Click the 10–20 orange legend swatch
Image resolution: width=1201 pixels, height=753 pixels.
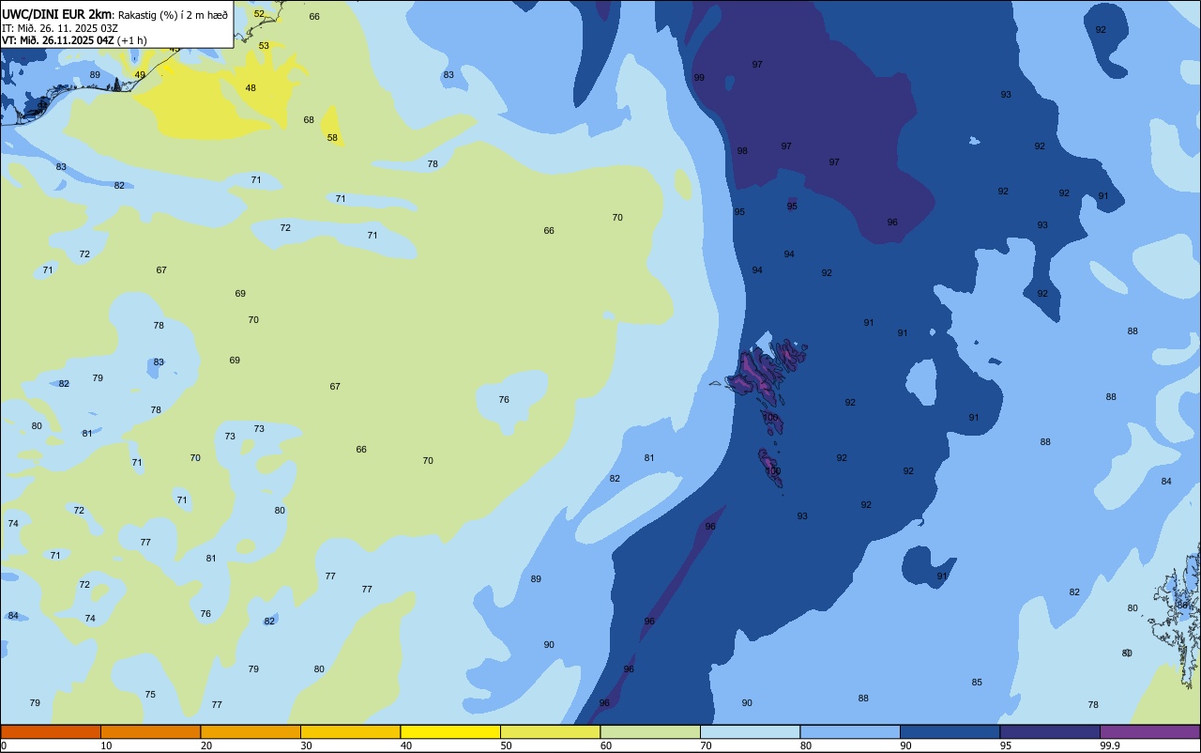(150, 731)
